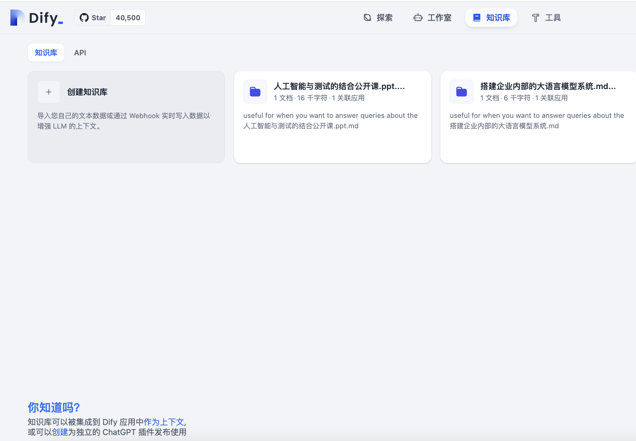Click the GitHub octocat icon
The image size is (636, 441).
[84, 17]
